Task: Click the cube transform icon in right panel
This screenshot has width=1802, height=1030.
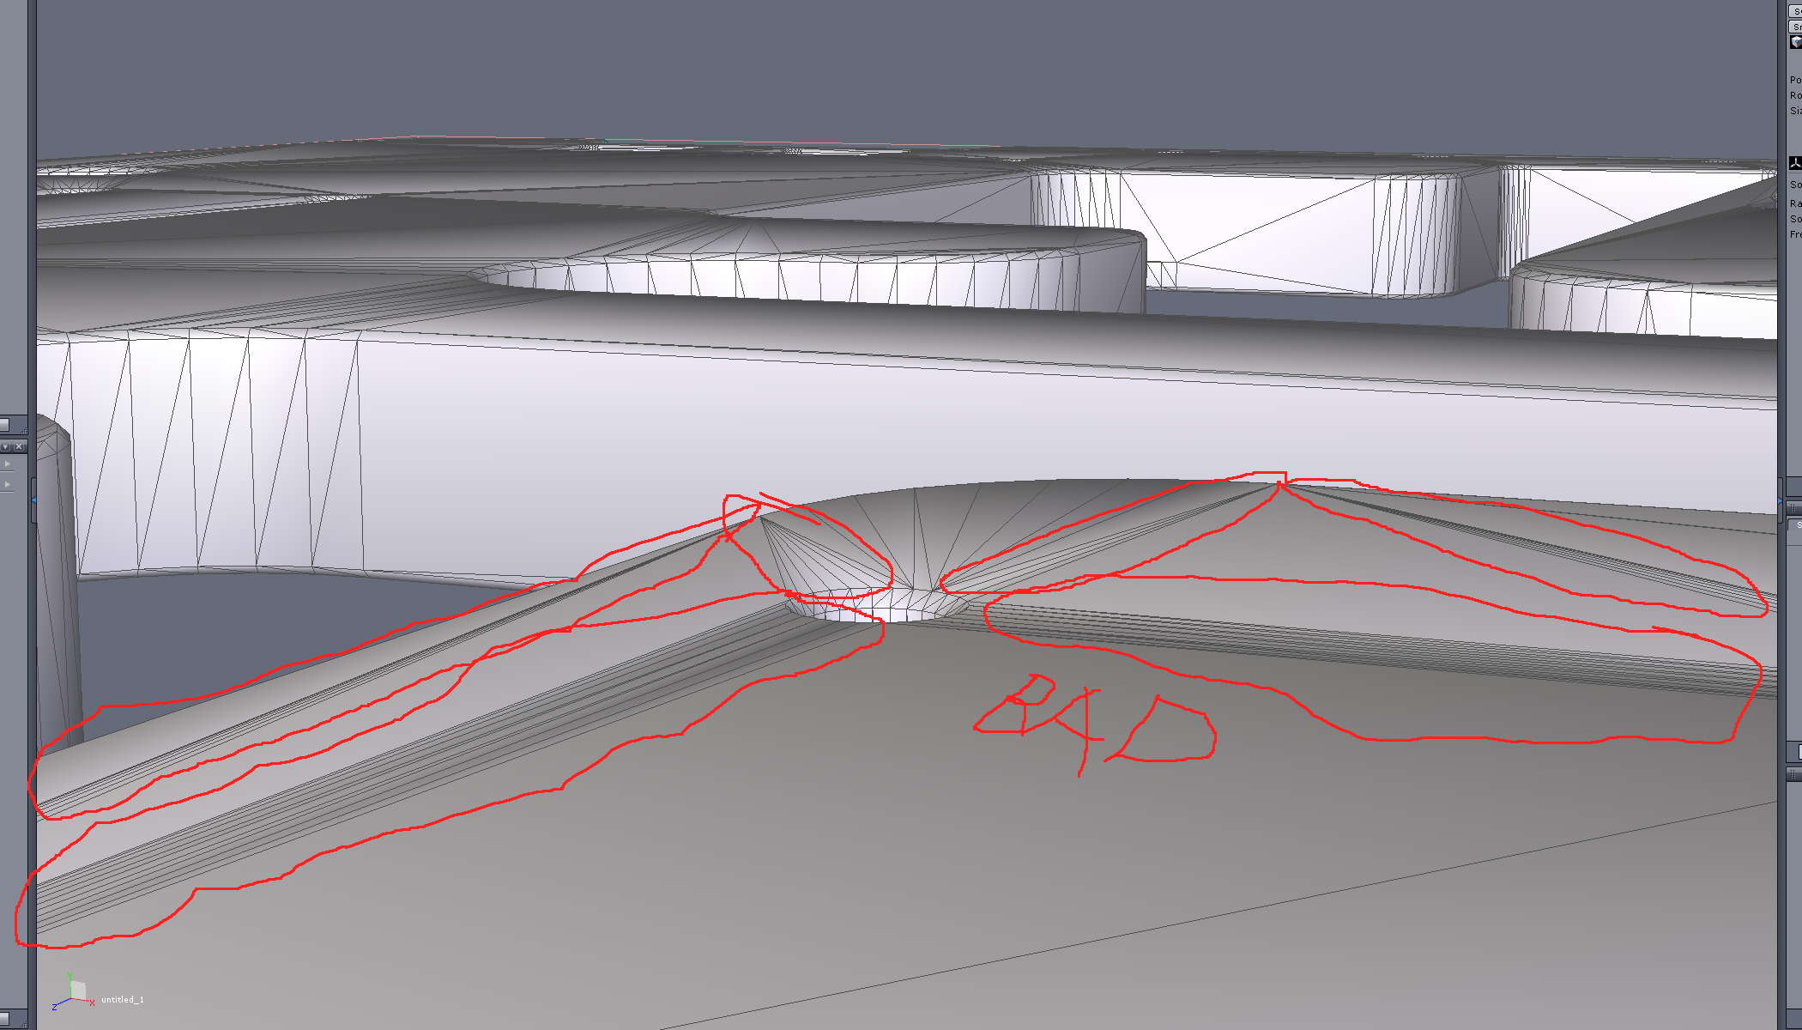Action: click(x=1795, y=42)
